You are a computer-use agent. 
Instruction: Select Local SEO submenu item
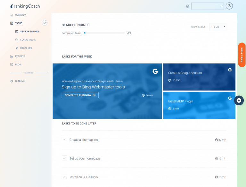coord(26,48)
